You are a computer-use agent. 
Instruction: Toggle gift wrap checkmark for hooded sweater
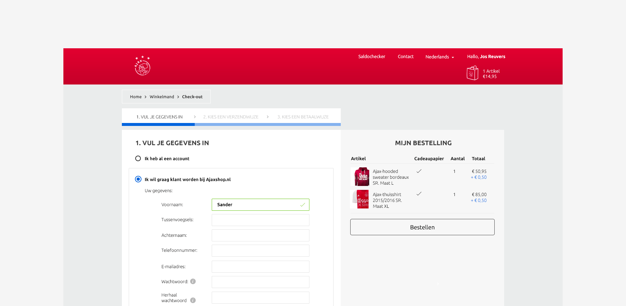(x=419, y=171)
